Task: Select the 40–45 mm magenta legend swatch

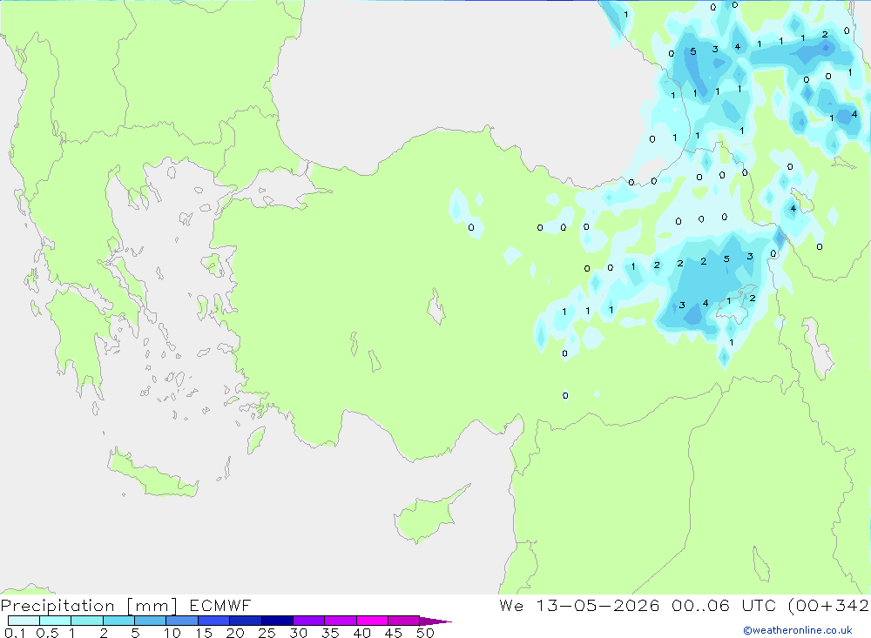Action: [x=372, y=621]
